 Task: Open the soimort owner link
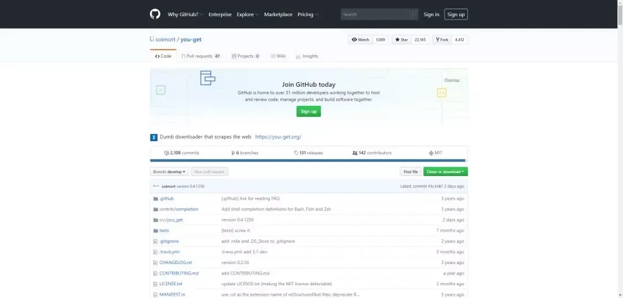166,40
